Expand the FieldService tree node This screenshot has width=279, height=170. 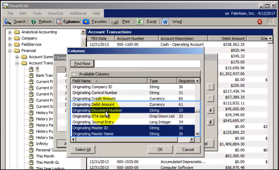[10, 45]
